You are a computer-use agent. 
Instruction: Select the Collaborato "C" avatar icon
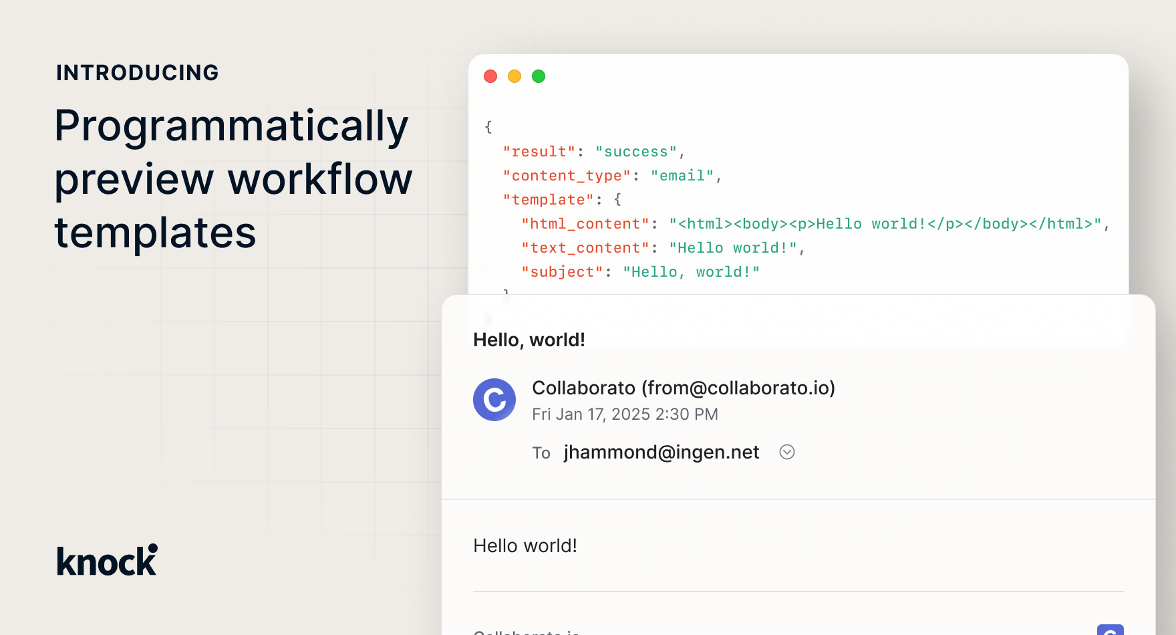click(494, 400)
